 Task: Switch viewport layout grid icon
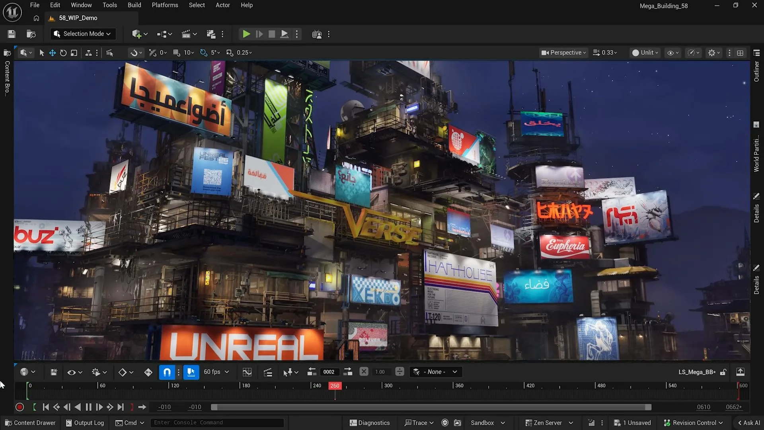740,53
